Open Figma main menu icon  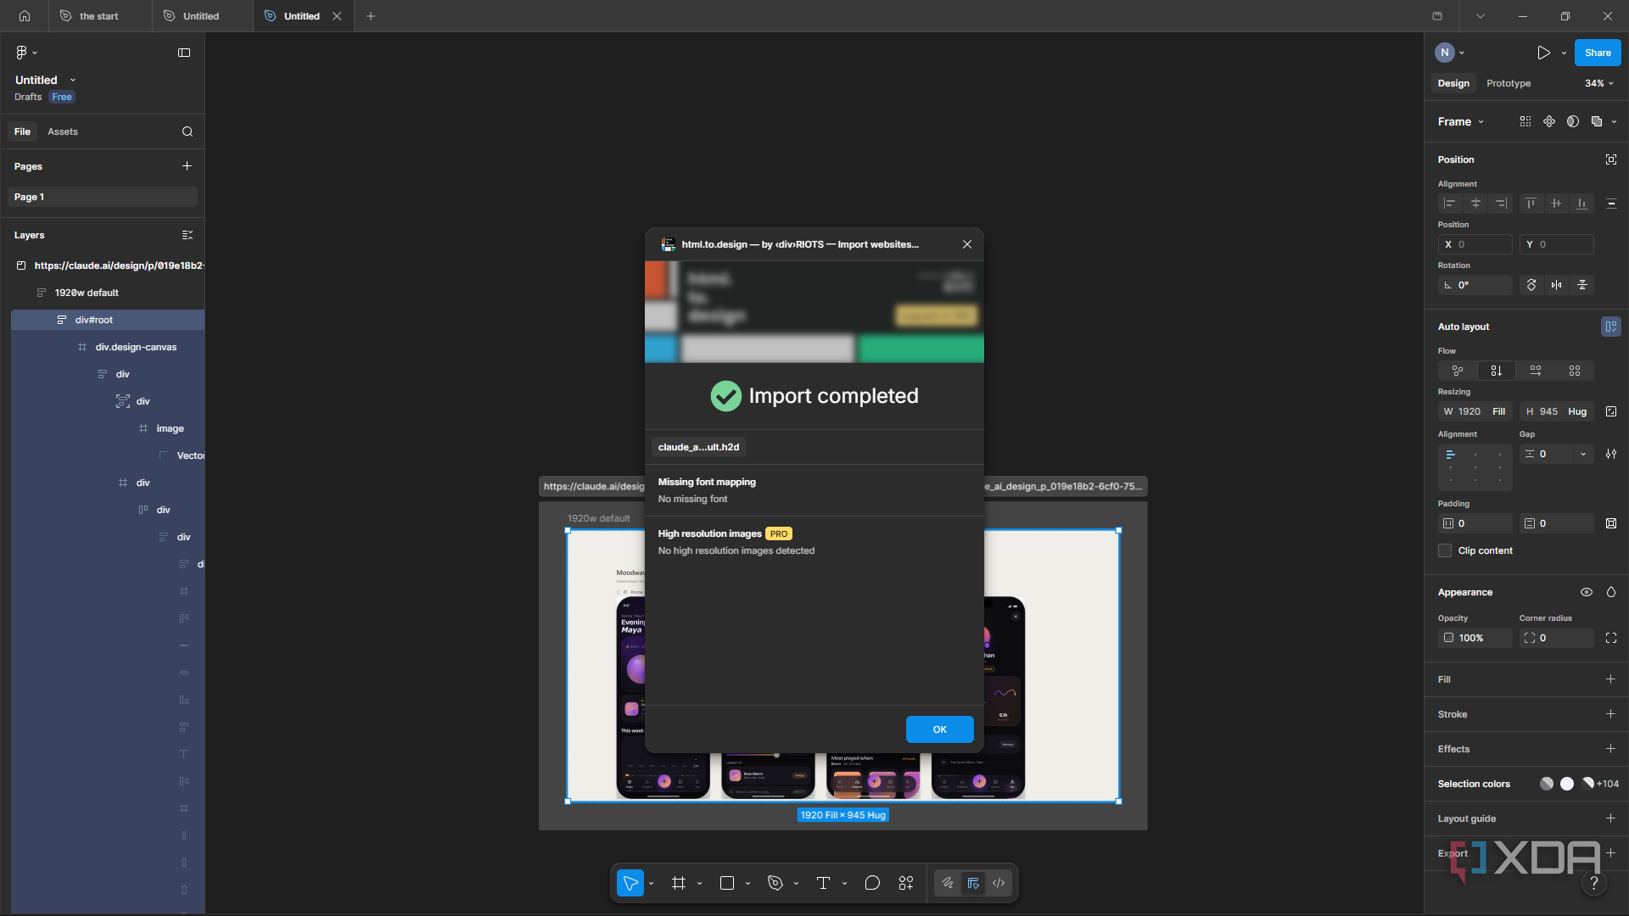pos(26,53)
